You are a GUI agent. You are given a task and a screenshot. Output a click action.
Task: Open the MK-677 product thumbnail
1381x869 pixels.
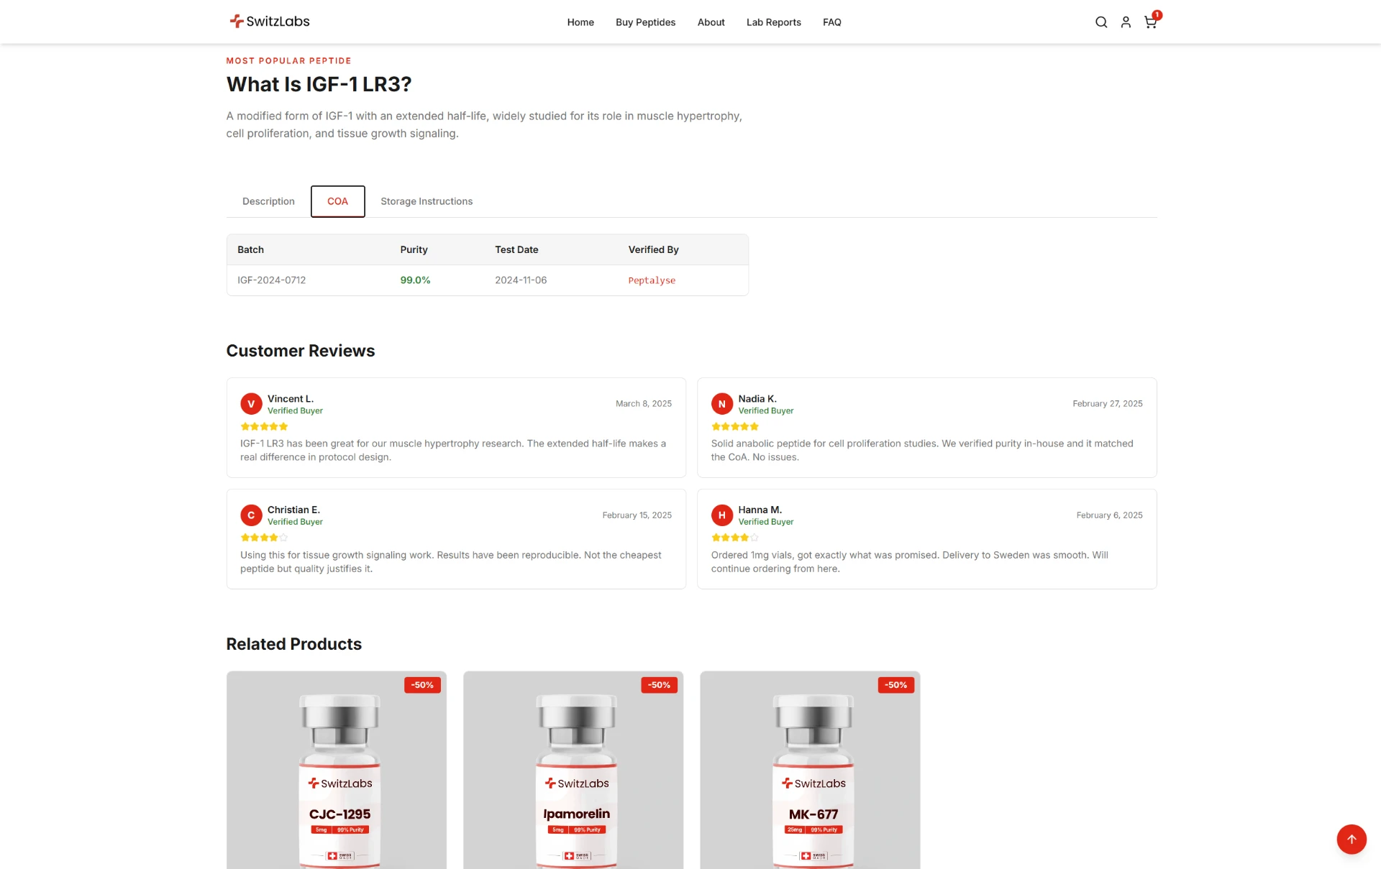(x=810, y=770)
